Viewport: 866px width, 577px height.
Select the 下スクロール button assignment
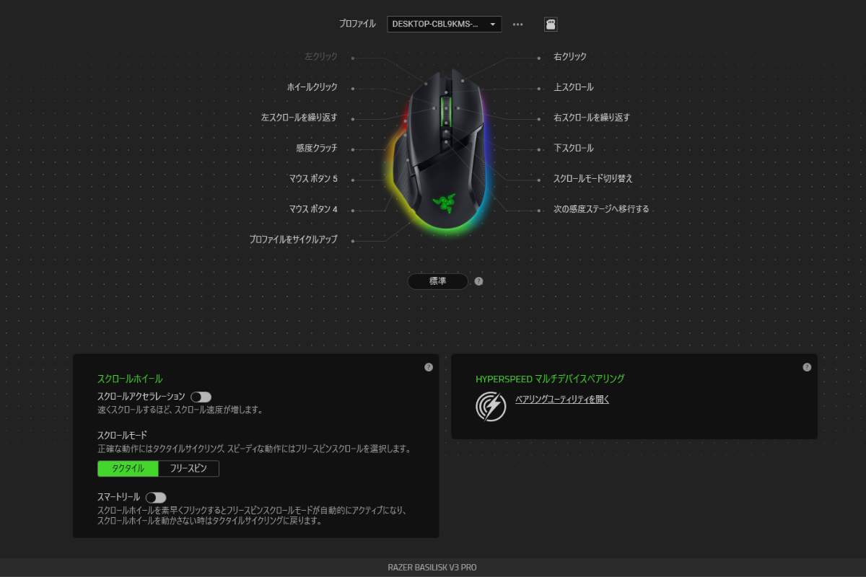[x=574, y=149]
